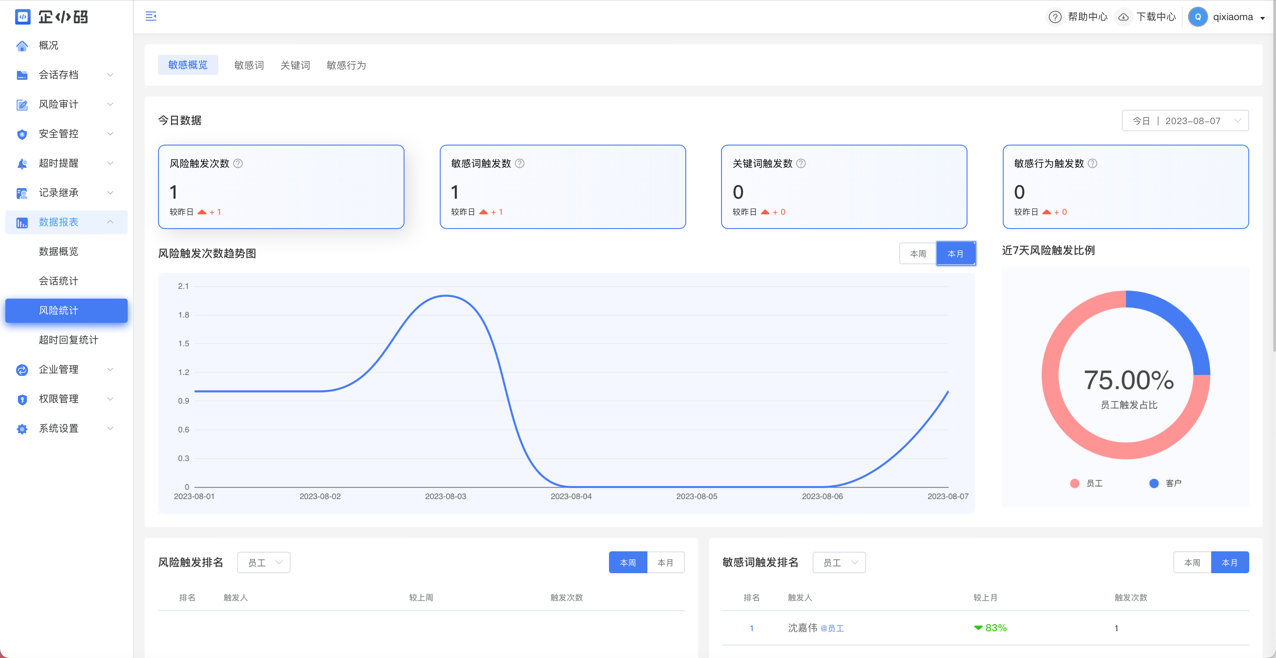Switch to the 敏感词 tab

click(x=249, y=65)
